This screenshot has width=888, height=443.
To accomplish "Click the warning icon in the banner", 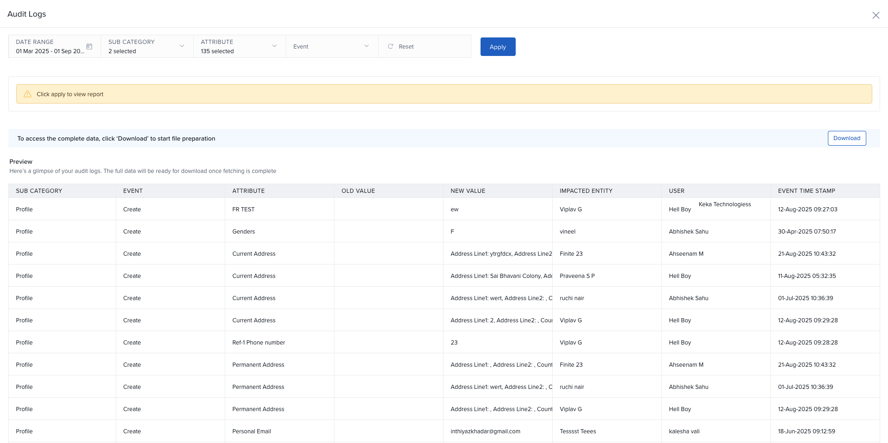I will point(27,94).
